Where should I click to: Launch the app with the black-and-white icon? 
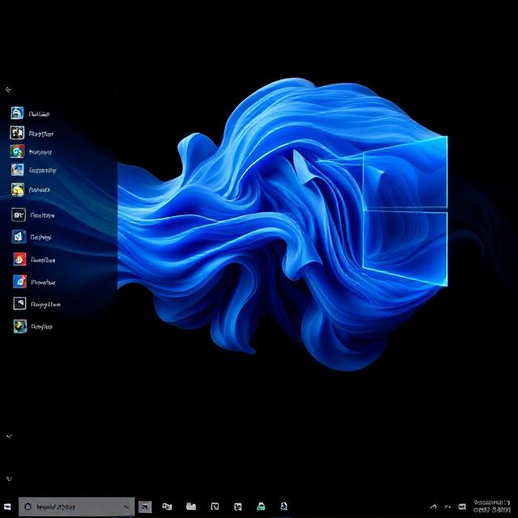point(18,133)
